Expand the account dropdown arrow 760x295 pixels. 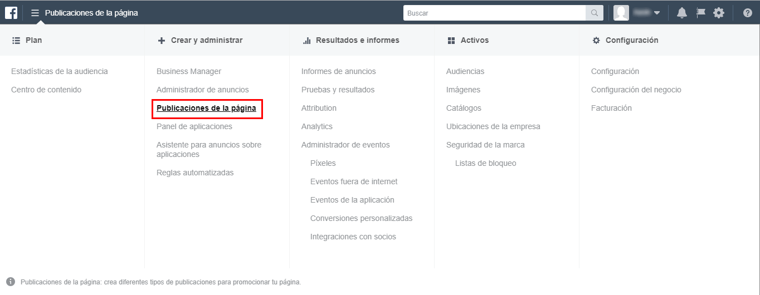point(657,13)
